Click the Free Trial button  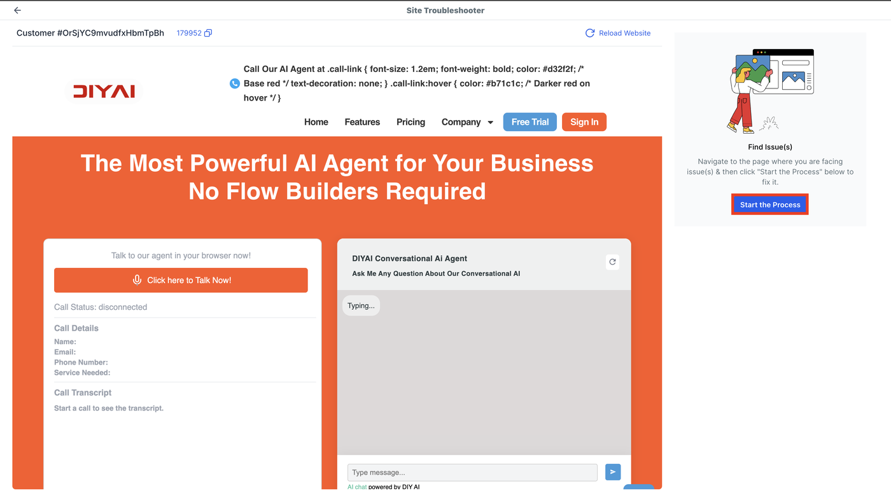(530, 122)
